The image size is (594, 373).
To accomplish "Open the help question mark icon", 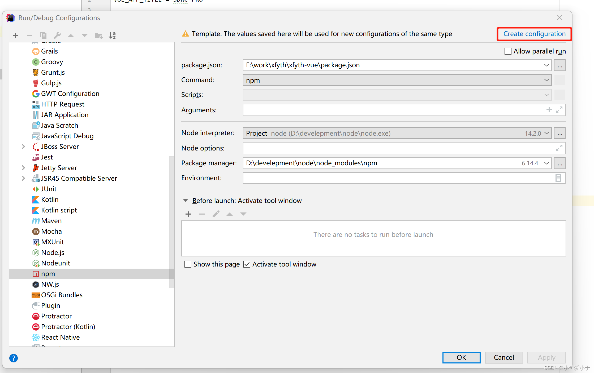I will pos(14,358).
